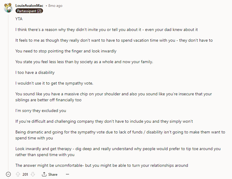Open the LouieAvalonMac profile link
The image size is (232, 179).
[x=29, y=6]
